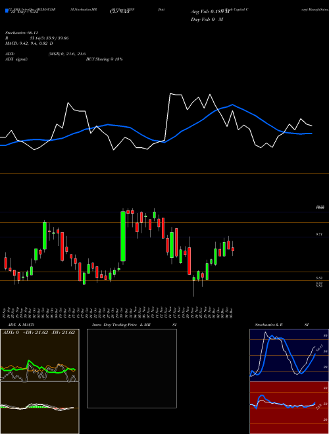Select the '12 Day = 9.24' legend text
The image size is (329, 434).
(24, 12)
